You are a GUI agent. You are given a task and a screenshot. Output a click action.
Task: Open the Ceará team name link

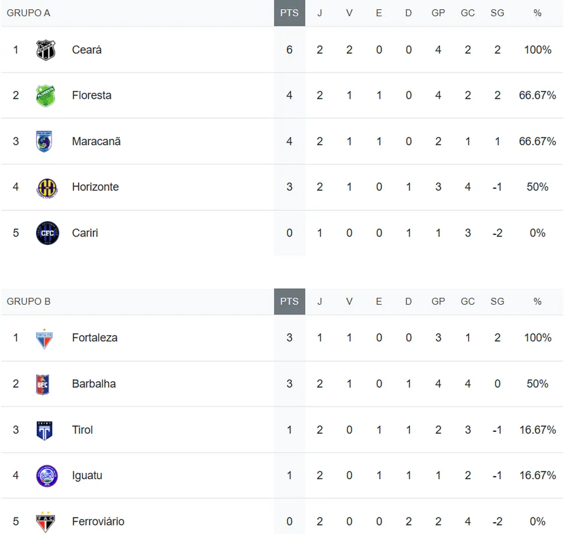click(87, 50)
